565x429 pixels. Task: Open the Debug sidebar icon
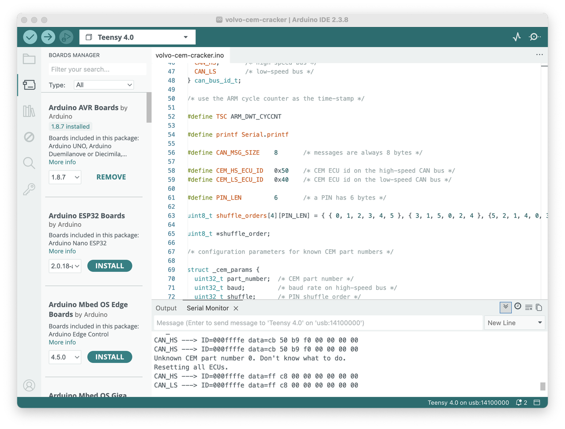[x=29, y=137]
